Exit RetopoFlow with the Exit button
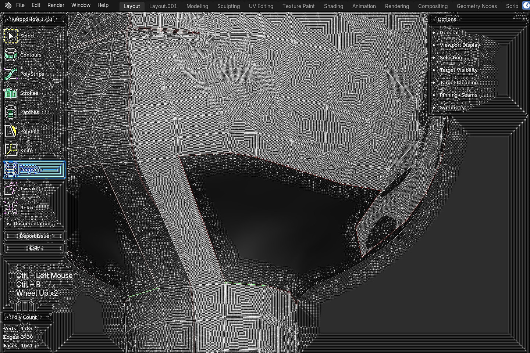The width and height of the screenshot is (530, 353). point(34,248)
